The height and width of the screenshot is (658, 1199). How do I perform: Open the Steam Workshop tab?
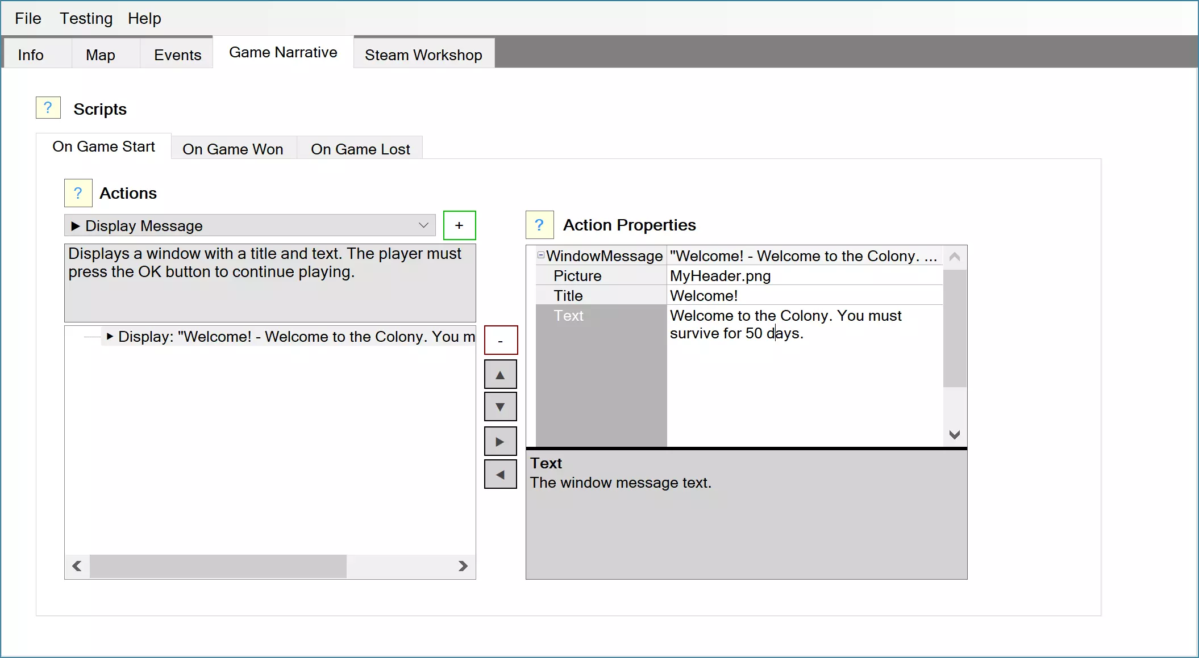coord(423,55)
